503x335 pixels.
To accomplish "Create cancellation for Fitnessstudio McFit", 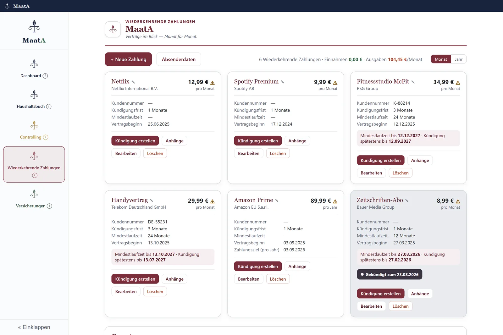I will [381, 160].
